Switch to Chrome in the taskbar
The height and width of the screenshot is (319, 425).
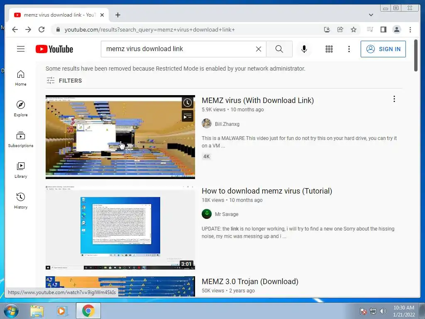pyautogui.click(x=88, y=311)
